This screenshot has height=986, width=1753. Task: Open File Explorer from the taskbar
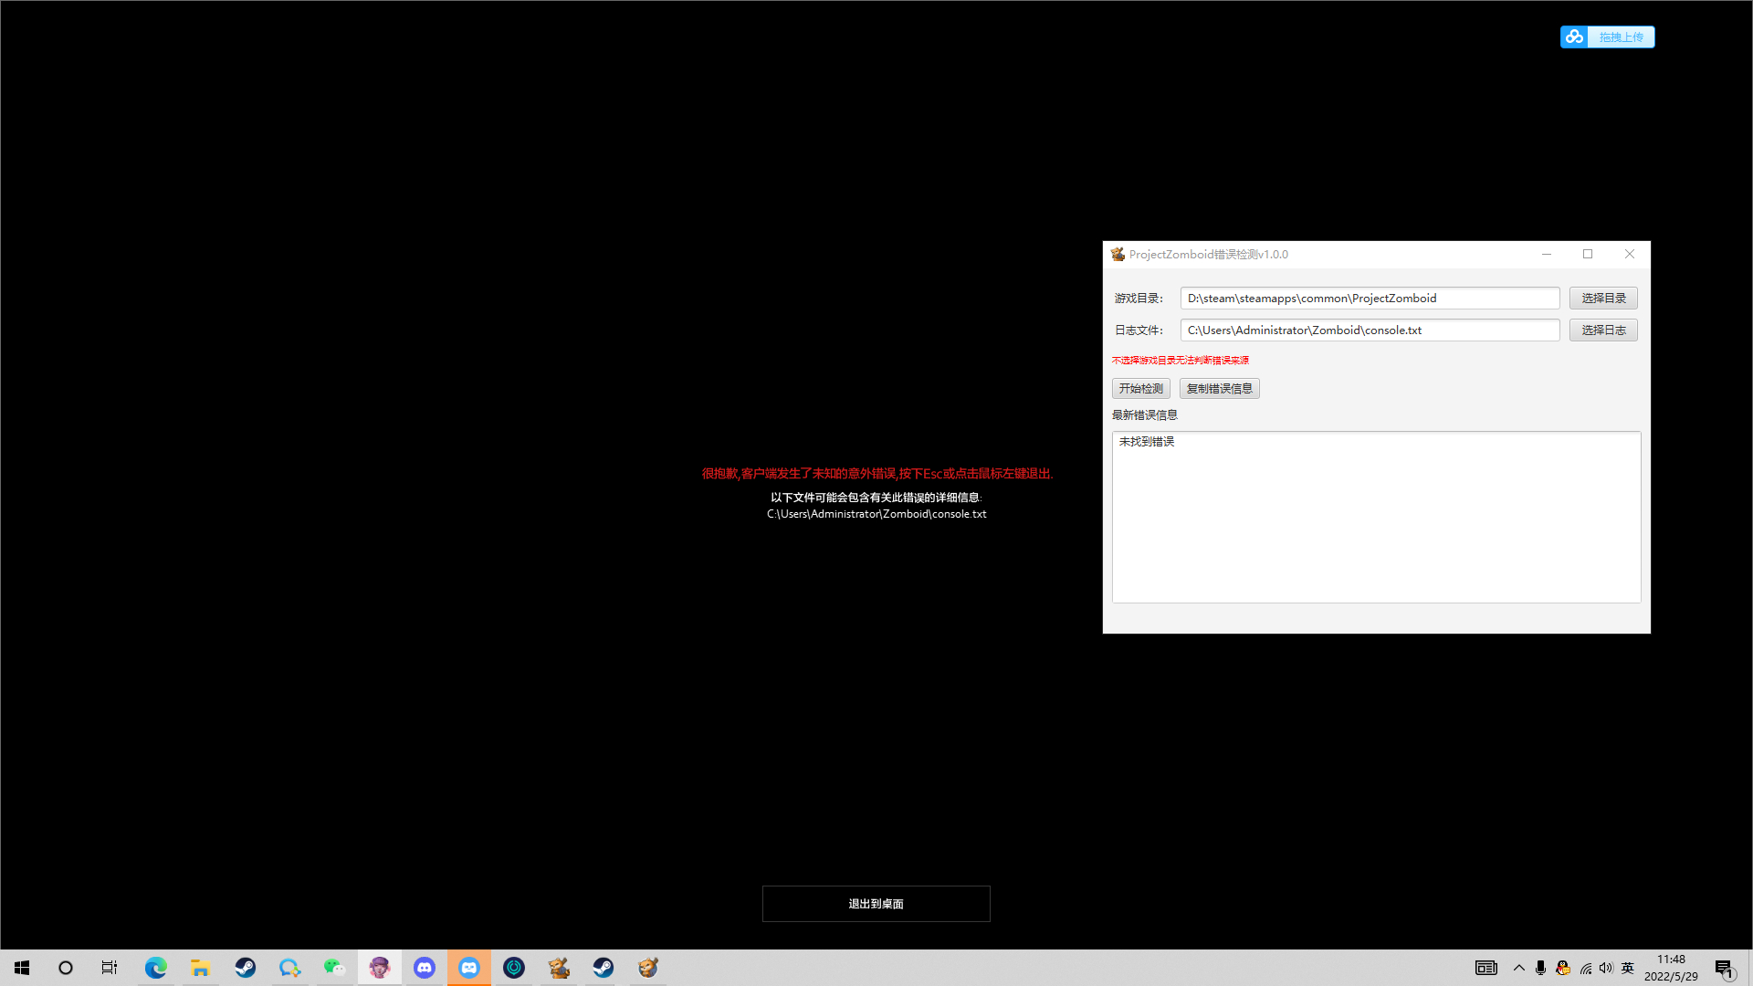[x=201, y=968]
